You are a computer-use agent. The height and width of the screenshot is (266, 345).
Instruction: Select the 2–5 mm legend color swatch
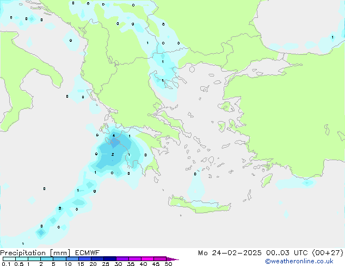pos(47,259)
